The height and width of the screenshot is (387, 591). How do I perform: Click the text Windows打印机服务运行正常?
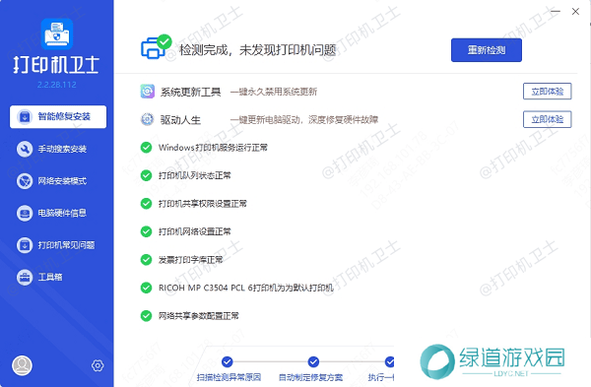(x=213, y=148)
